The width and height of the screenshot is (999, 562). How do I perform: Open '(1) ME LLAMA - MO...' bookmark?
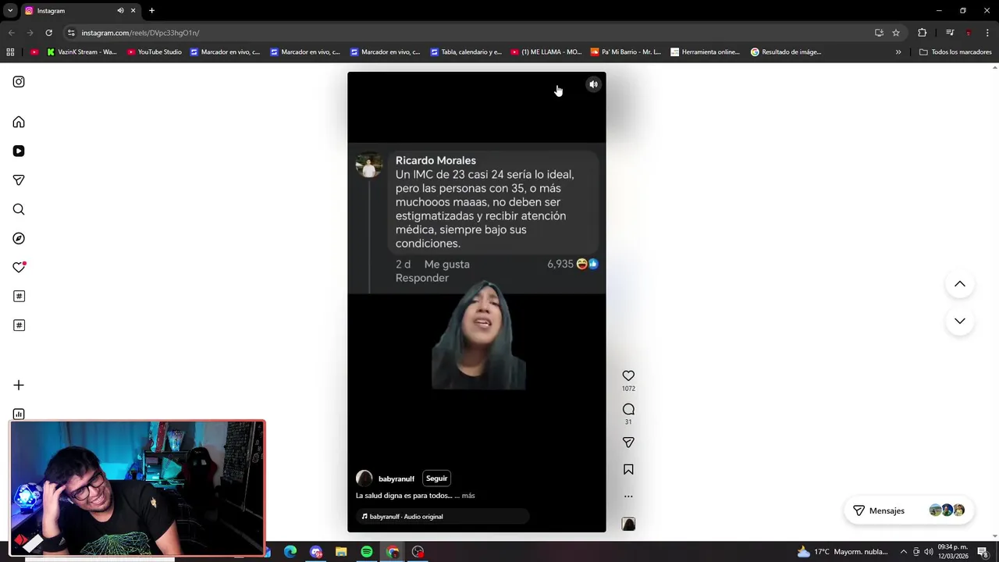[546, 52]
